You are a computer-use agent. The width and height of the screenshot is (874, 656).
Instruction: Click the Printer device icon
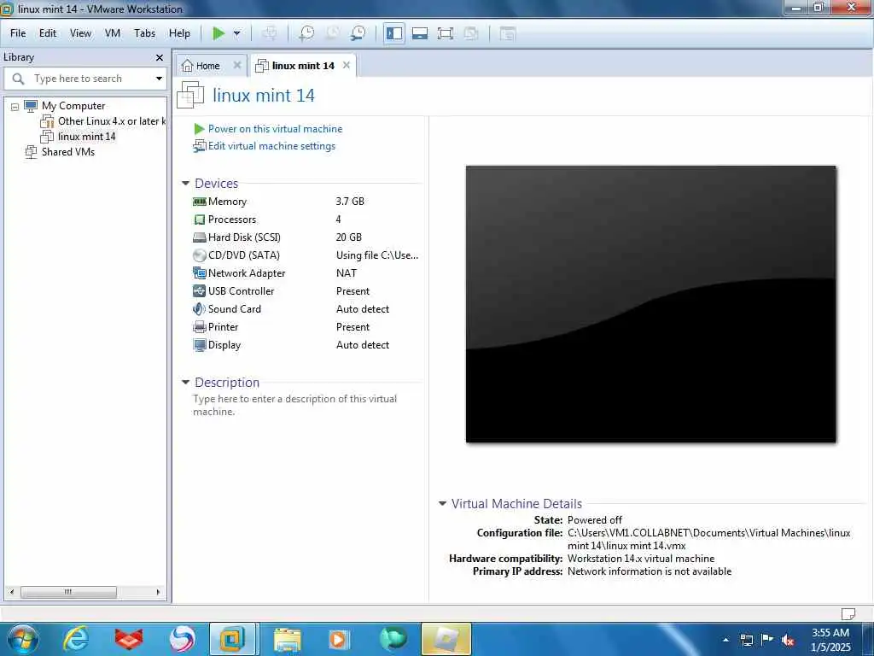(200, 327)
